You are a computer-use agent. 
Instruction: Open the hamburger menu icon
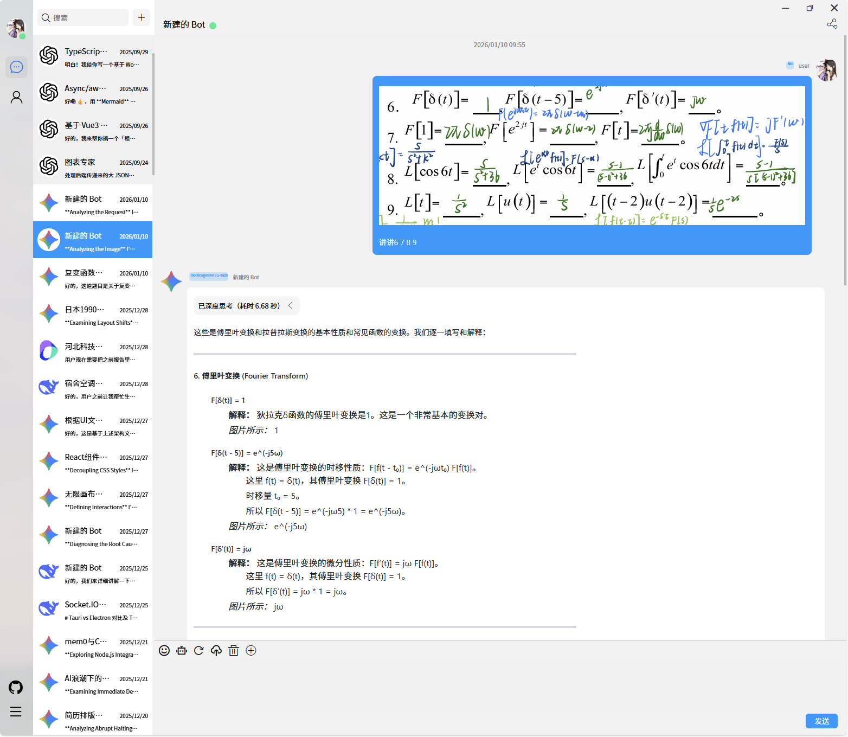point(16,712)
